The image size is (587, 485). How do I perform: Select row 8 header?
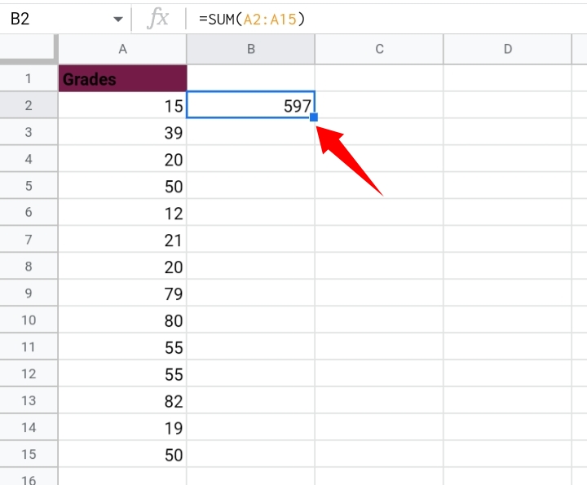pyautogui.click(x=29, y=266)
